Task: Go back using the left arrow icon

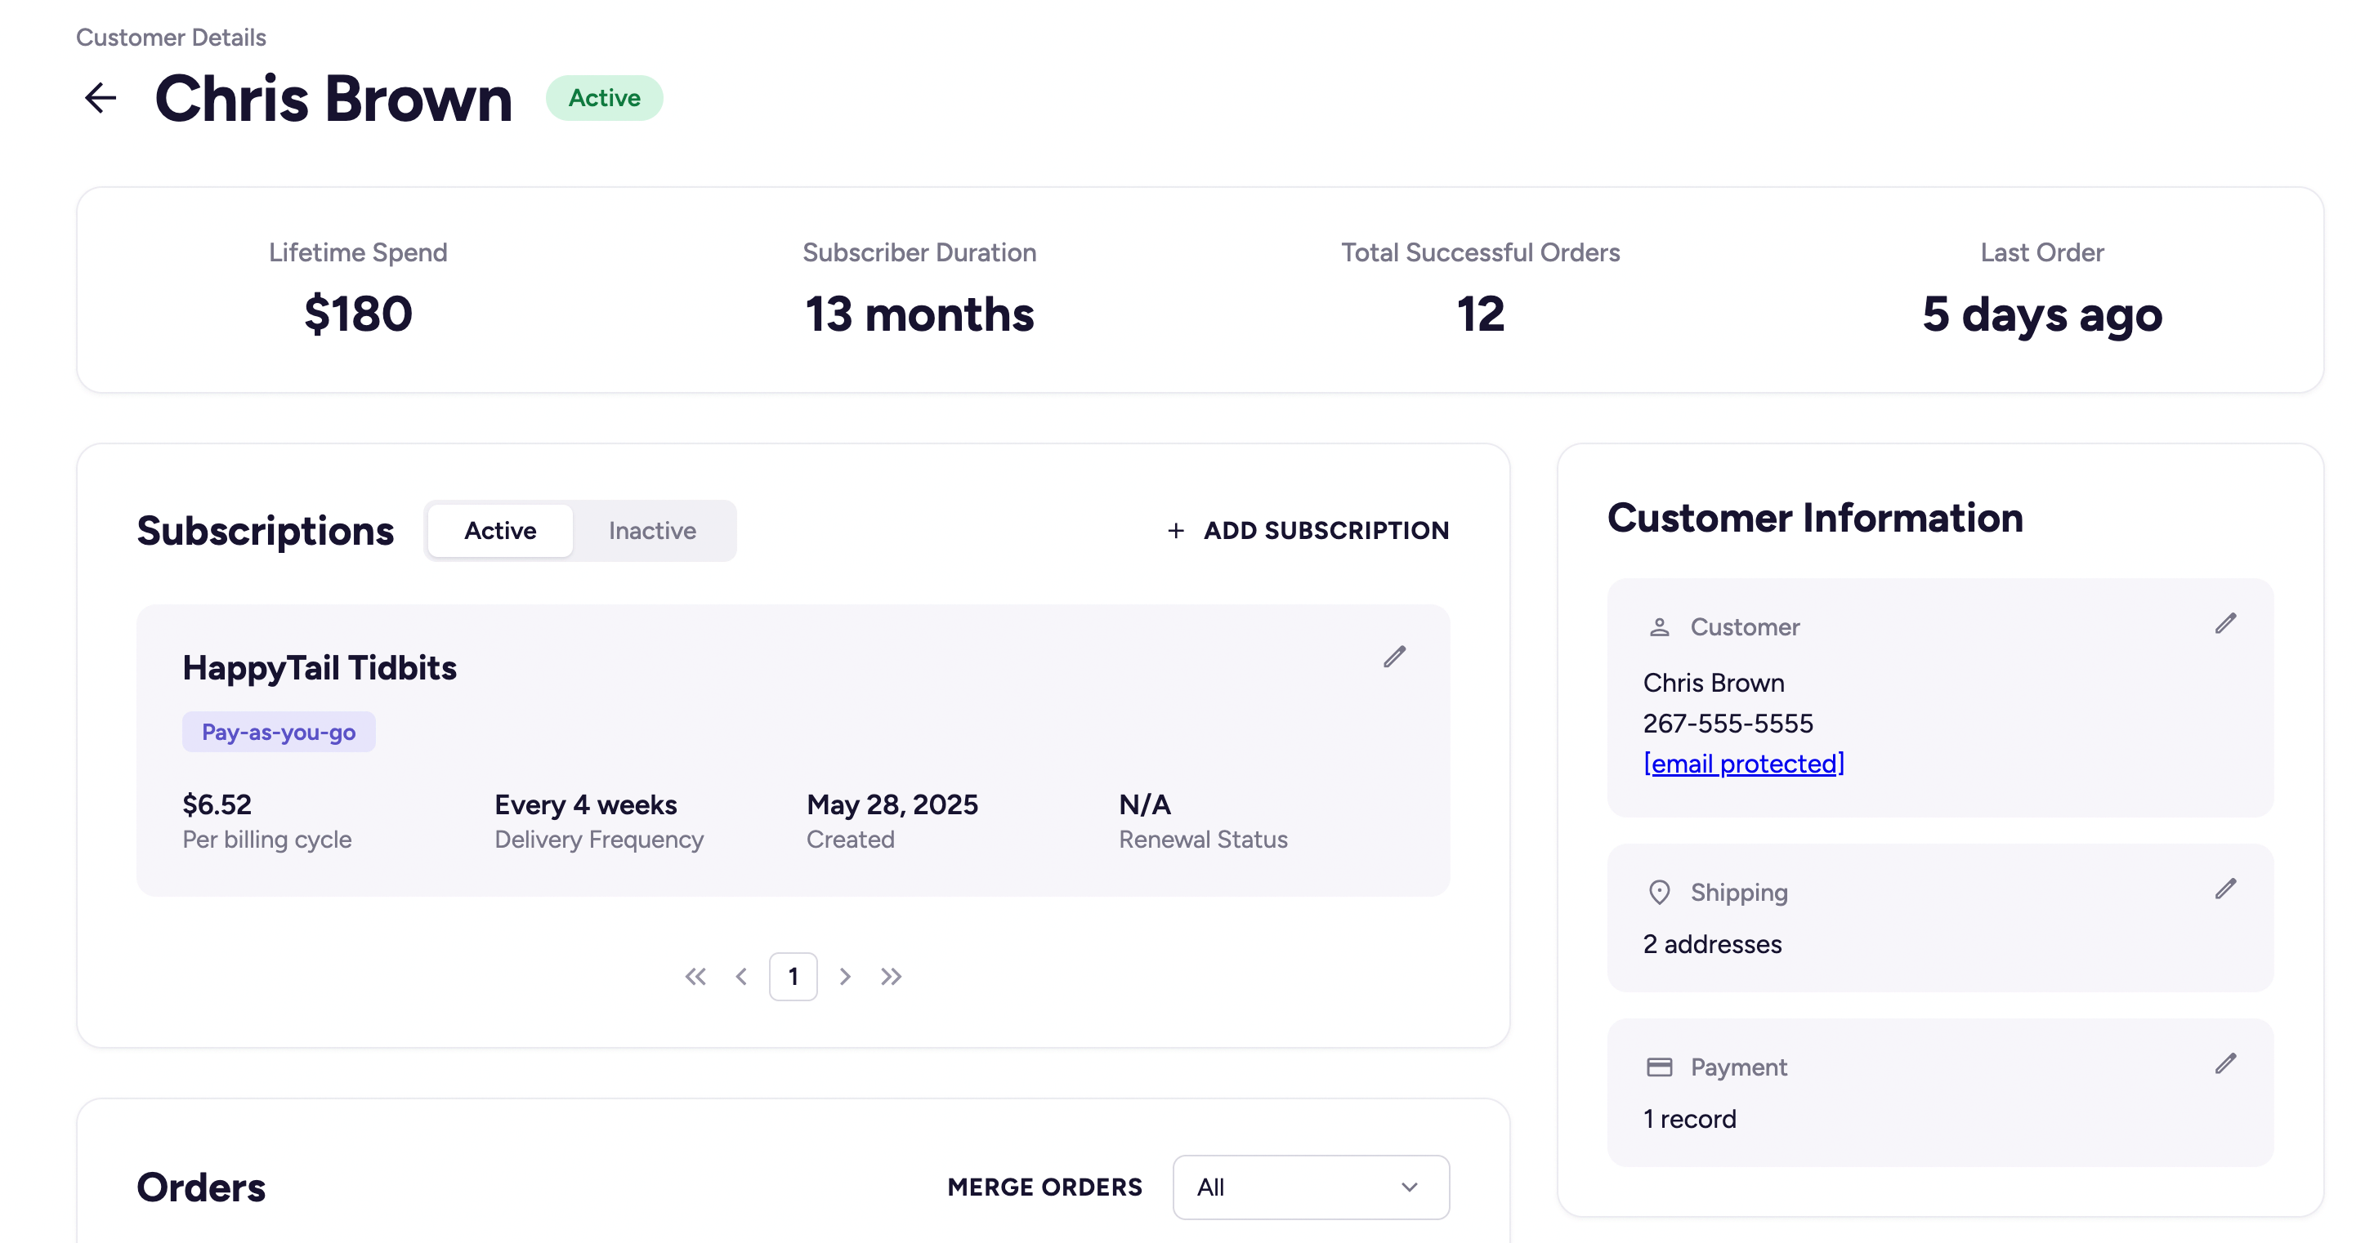Action: click(x=101, y=98)
